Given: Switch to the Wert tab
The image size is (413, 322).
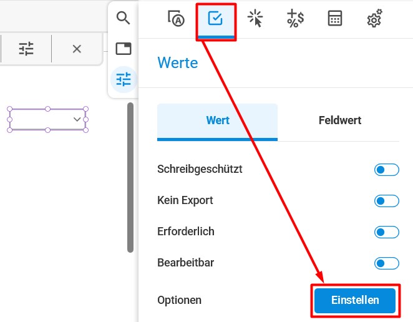Looking at the screenshot, I should point(217,122).
